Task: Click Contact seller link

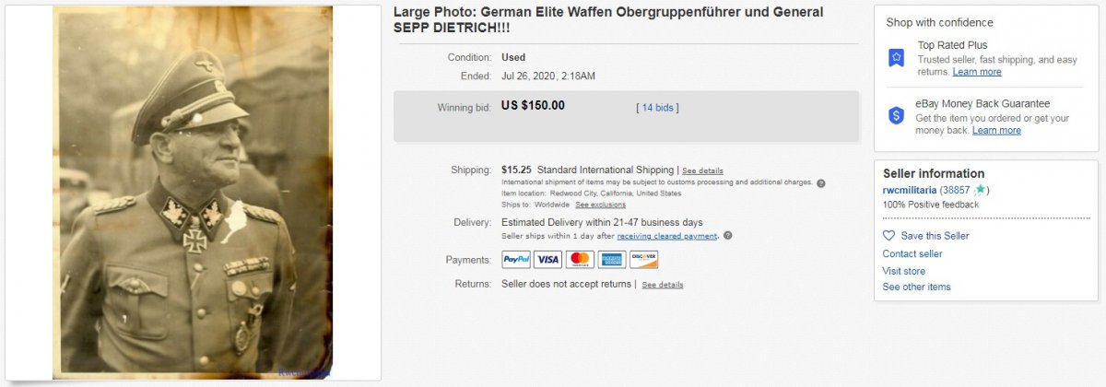Action: 912,254
